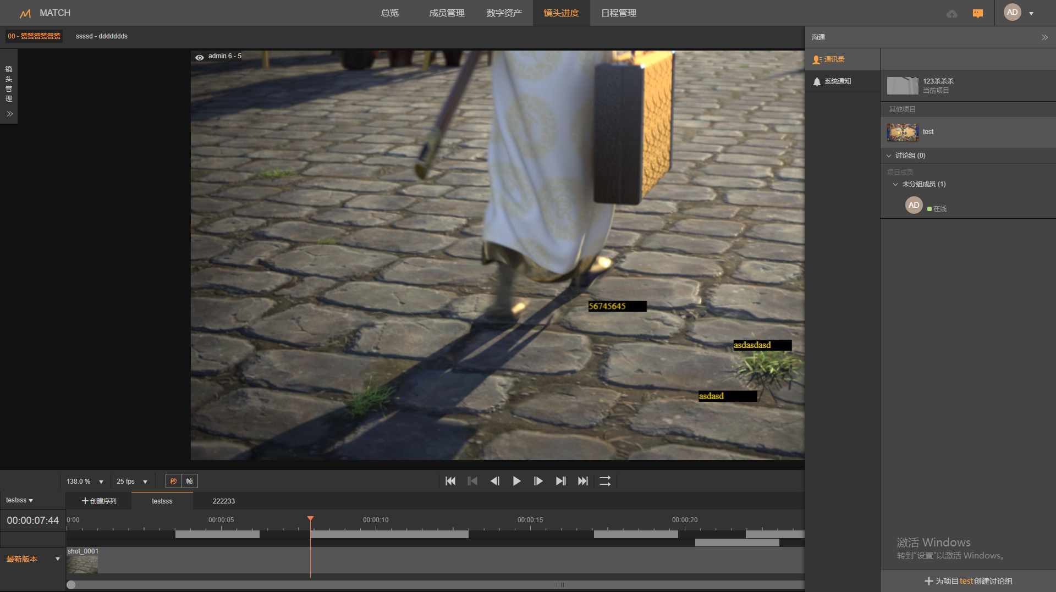Open 日程管理 schedule management tab
The height and width of the screenshot is (592, 1056).
tap(618, 13)
